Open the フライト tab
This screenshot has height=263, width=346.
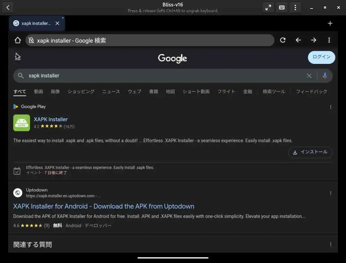226,92
